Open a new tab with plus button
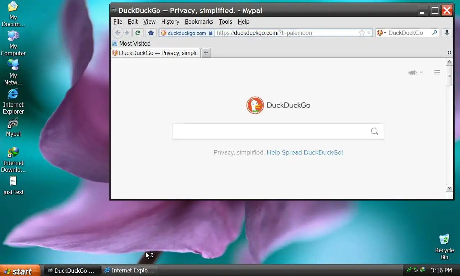 point(206,53)
